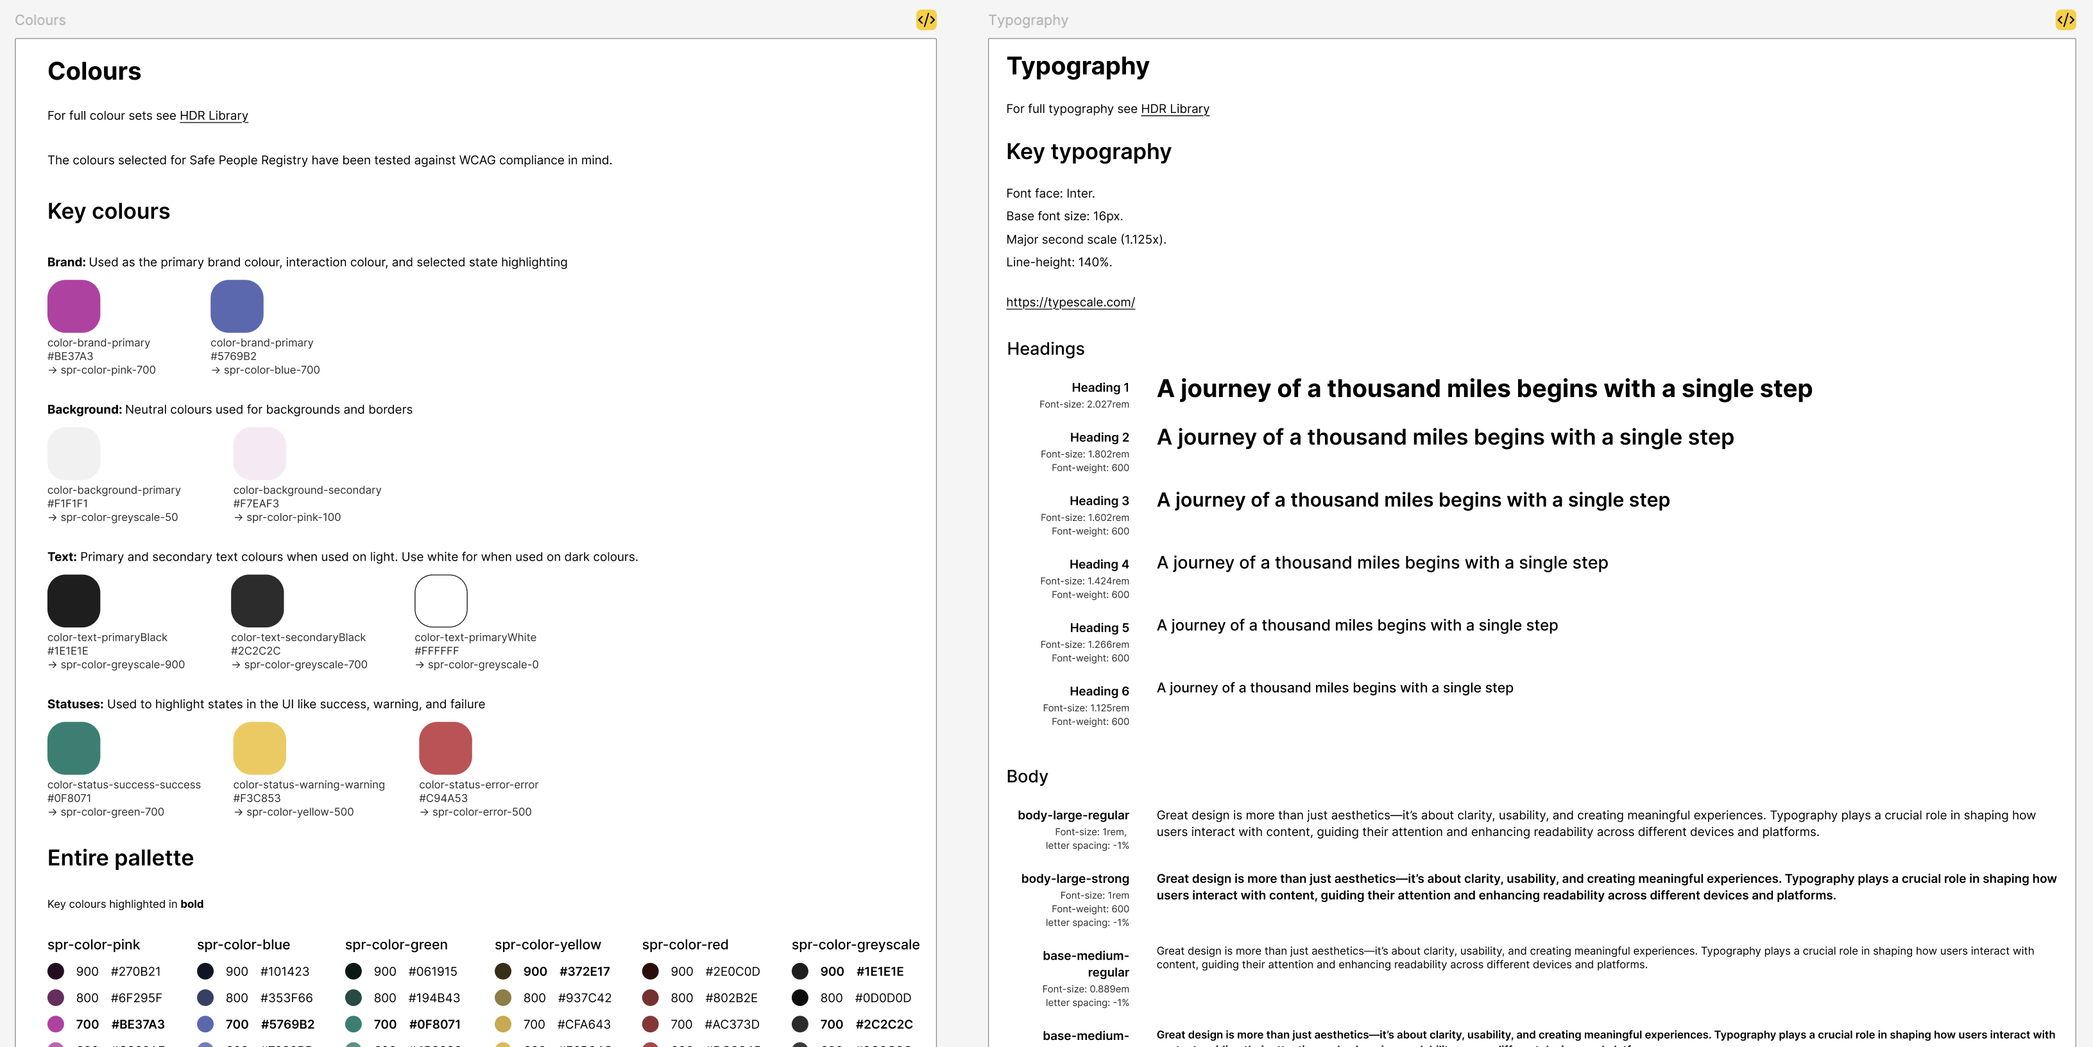Click the 'Colours' main heading
This screenshot has width=2093, height=1047.
click(x=94, y=71)
